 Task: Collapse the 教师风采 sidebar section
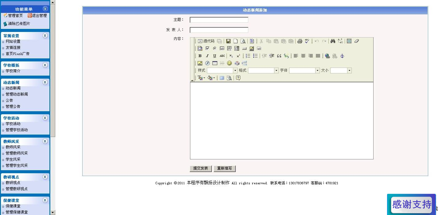point(45,141)
